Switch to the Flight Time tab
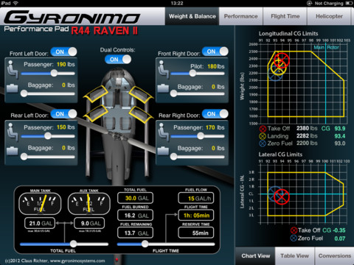Viewport: 354px width, 265px height. (285, 16)
